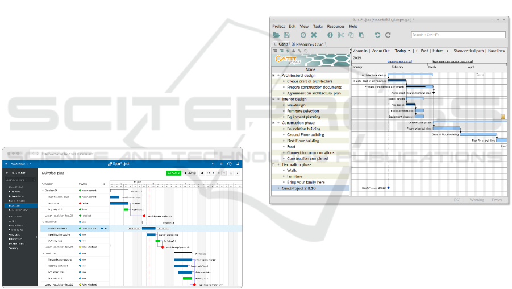Collapse Construction phase task group
This screenshot has height=289, width=512.
click(274, 123)
